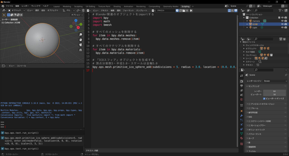Enable Ambient Occlusion checkbox

tap(249, 104)
